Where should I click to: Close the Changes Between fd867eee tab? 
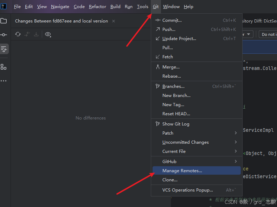(114, 21)
